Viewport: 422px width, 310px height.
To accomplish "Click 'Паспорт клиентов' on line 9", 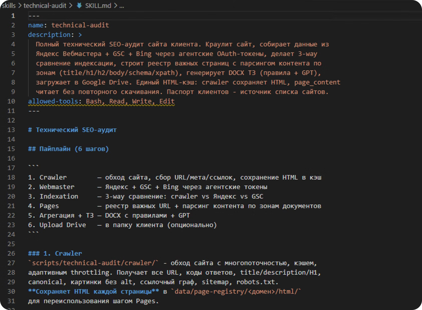I will coord(198,92).
